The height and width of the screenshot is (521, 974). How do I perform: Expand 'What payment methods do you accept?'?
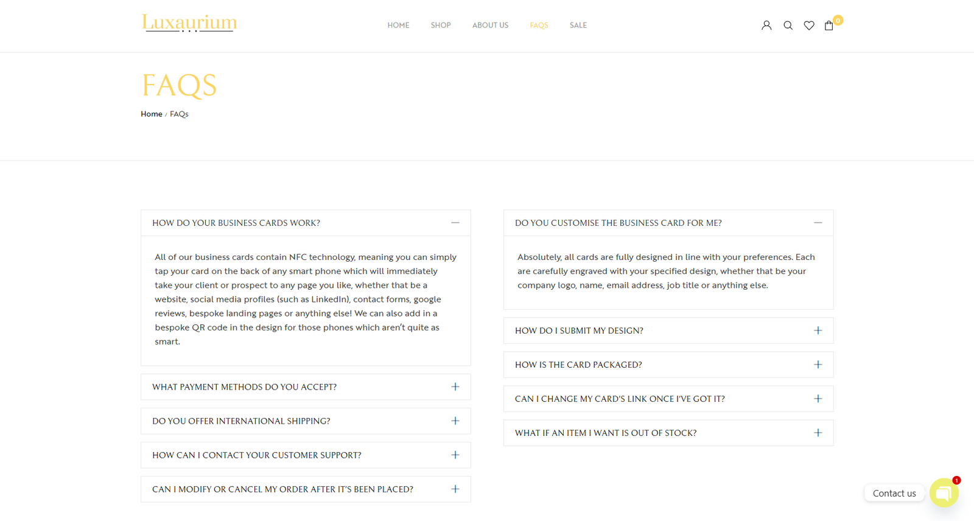[306, 387]
